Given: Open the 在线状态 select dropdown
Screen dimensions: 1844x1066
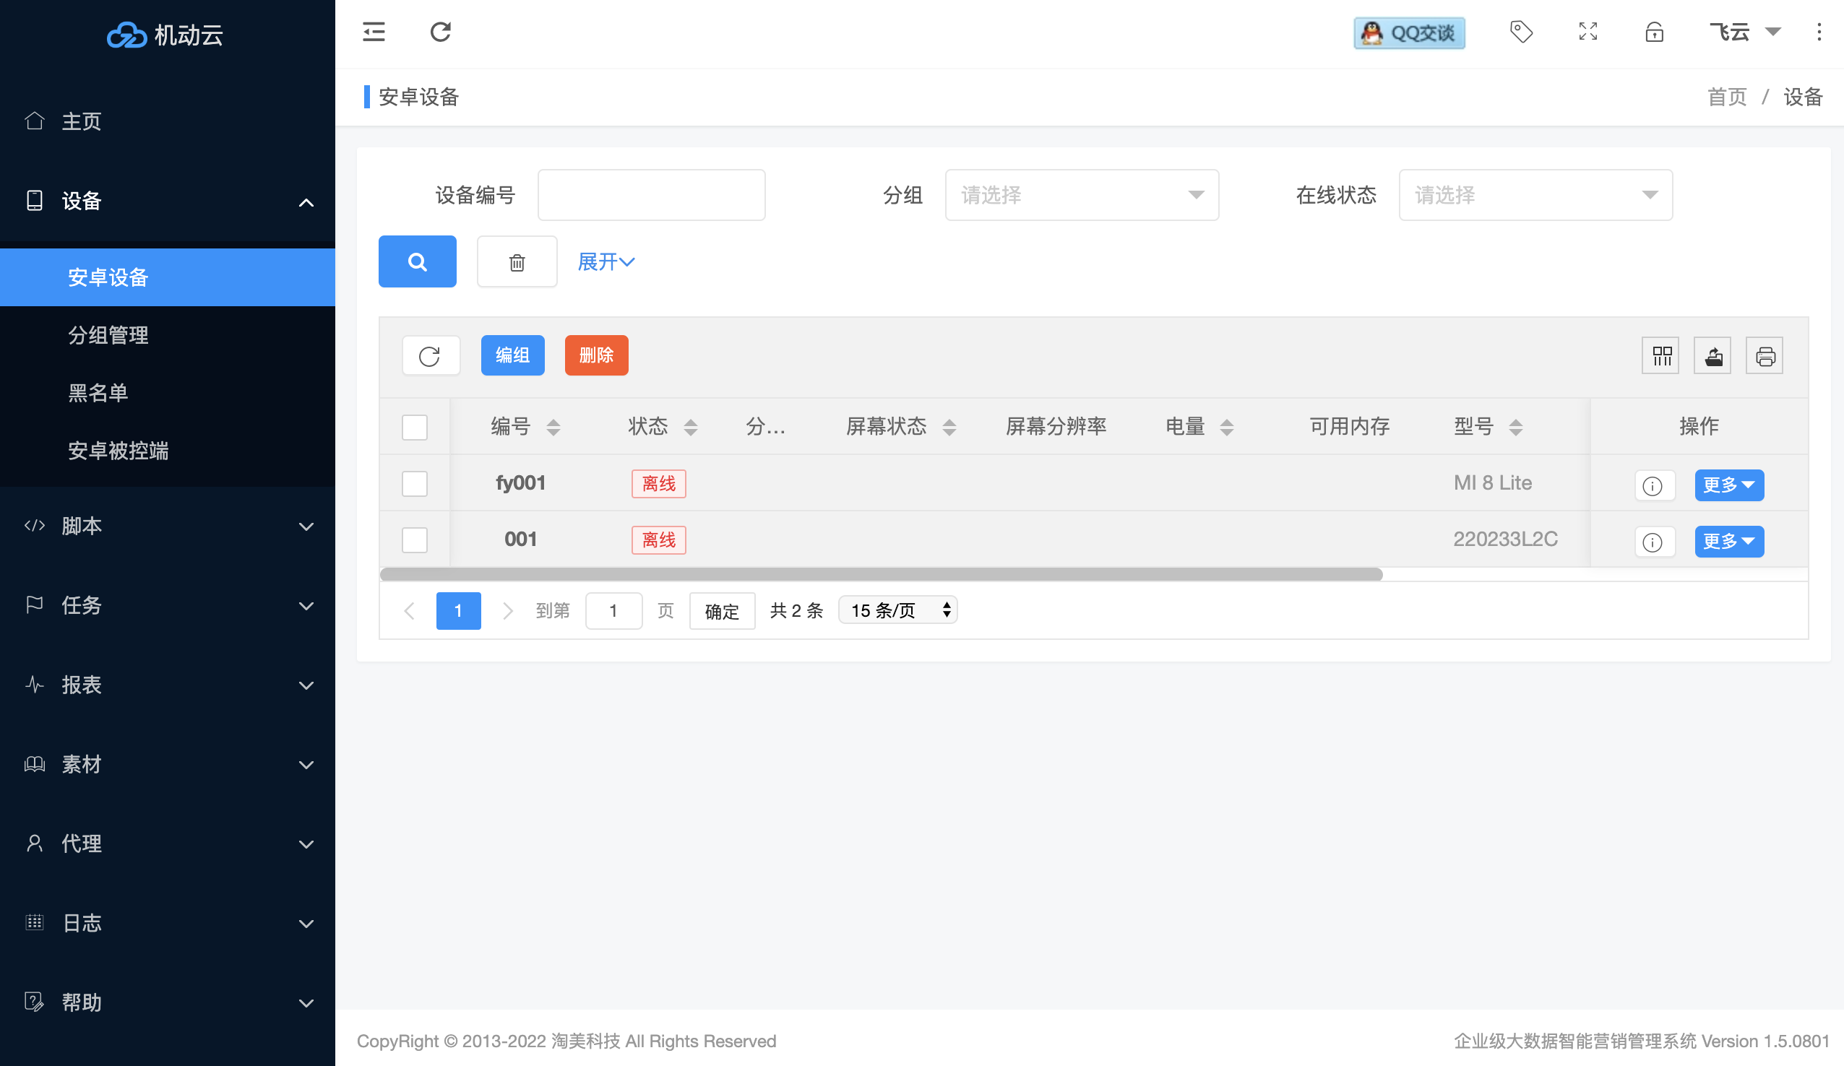Looking at the screenshot, I should tap(1535, 194).
